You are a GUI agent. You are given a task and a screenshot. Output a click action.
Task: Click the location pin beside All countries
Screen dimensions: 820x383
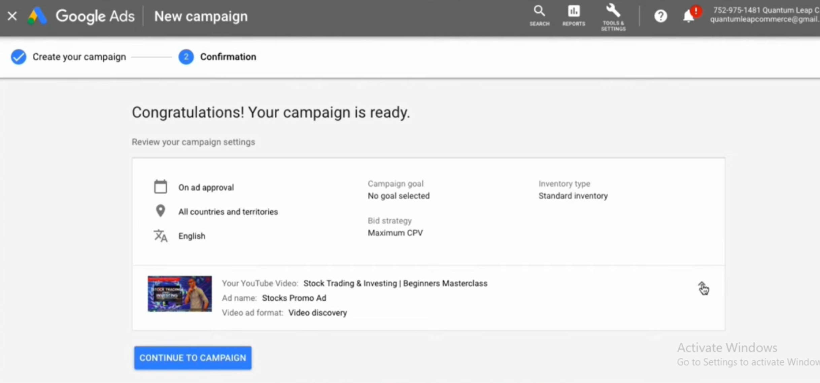click(161, 211)
